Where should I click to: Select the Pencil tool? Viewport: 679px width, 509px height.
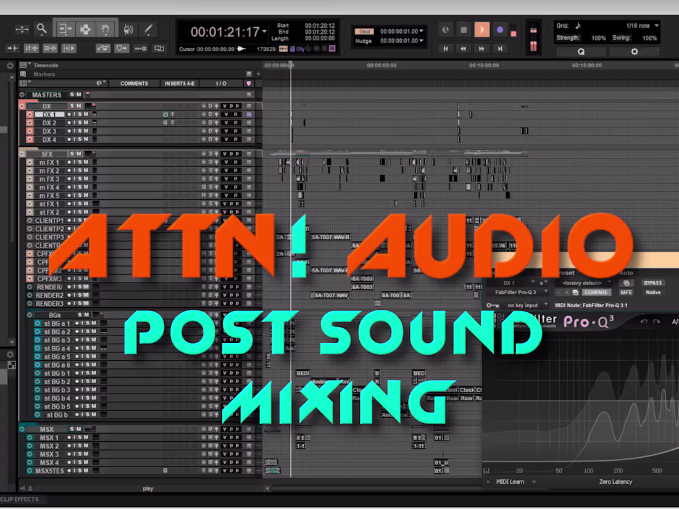click(x=147, y=29)
